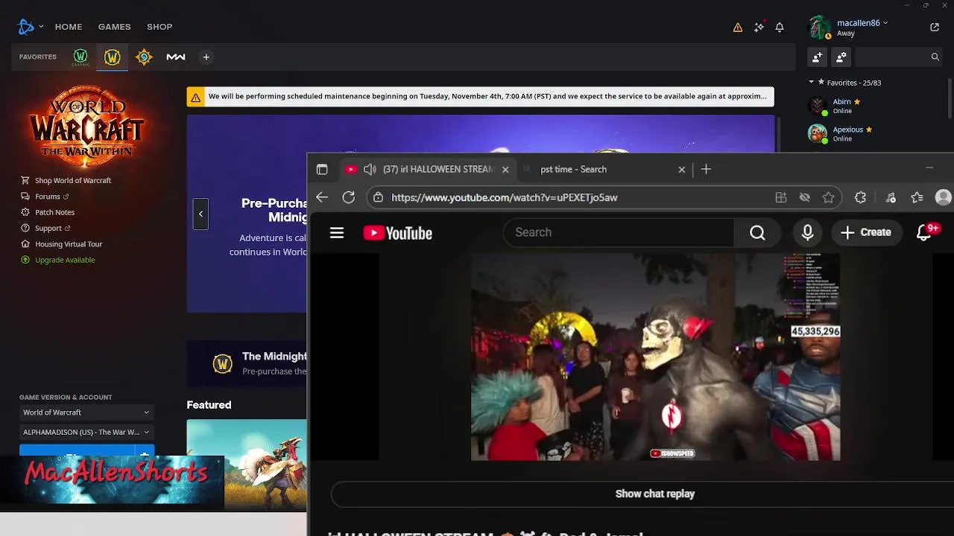The image size is (954, 536).
Task: Open YouTube notifications bell
Action: pyautogui.click(x=924, y=233)
